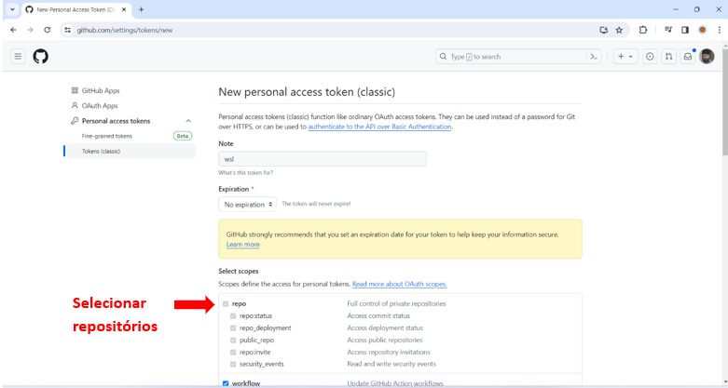Switch to the New Personal Access Token tab
728x388 pixels.
point(76,9)
